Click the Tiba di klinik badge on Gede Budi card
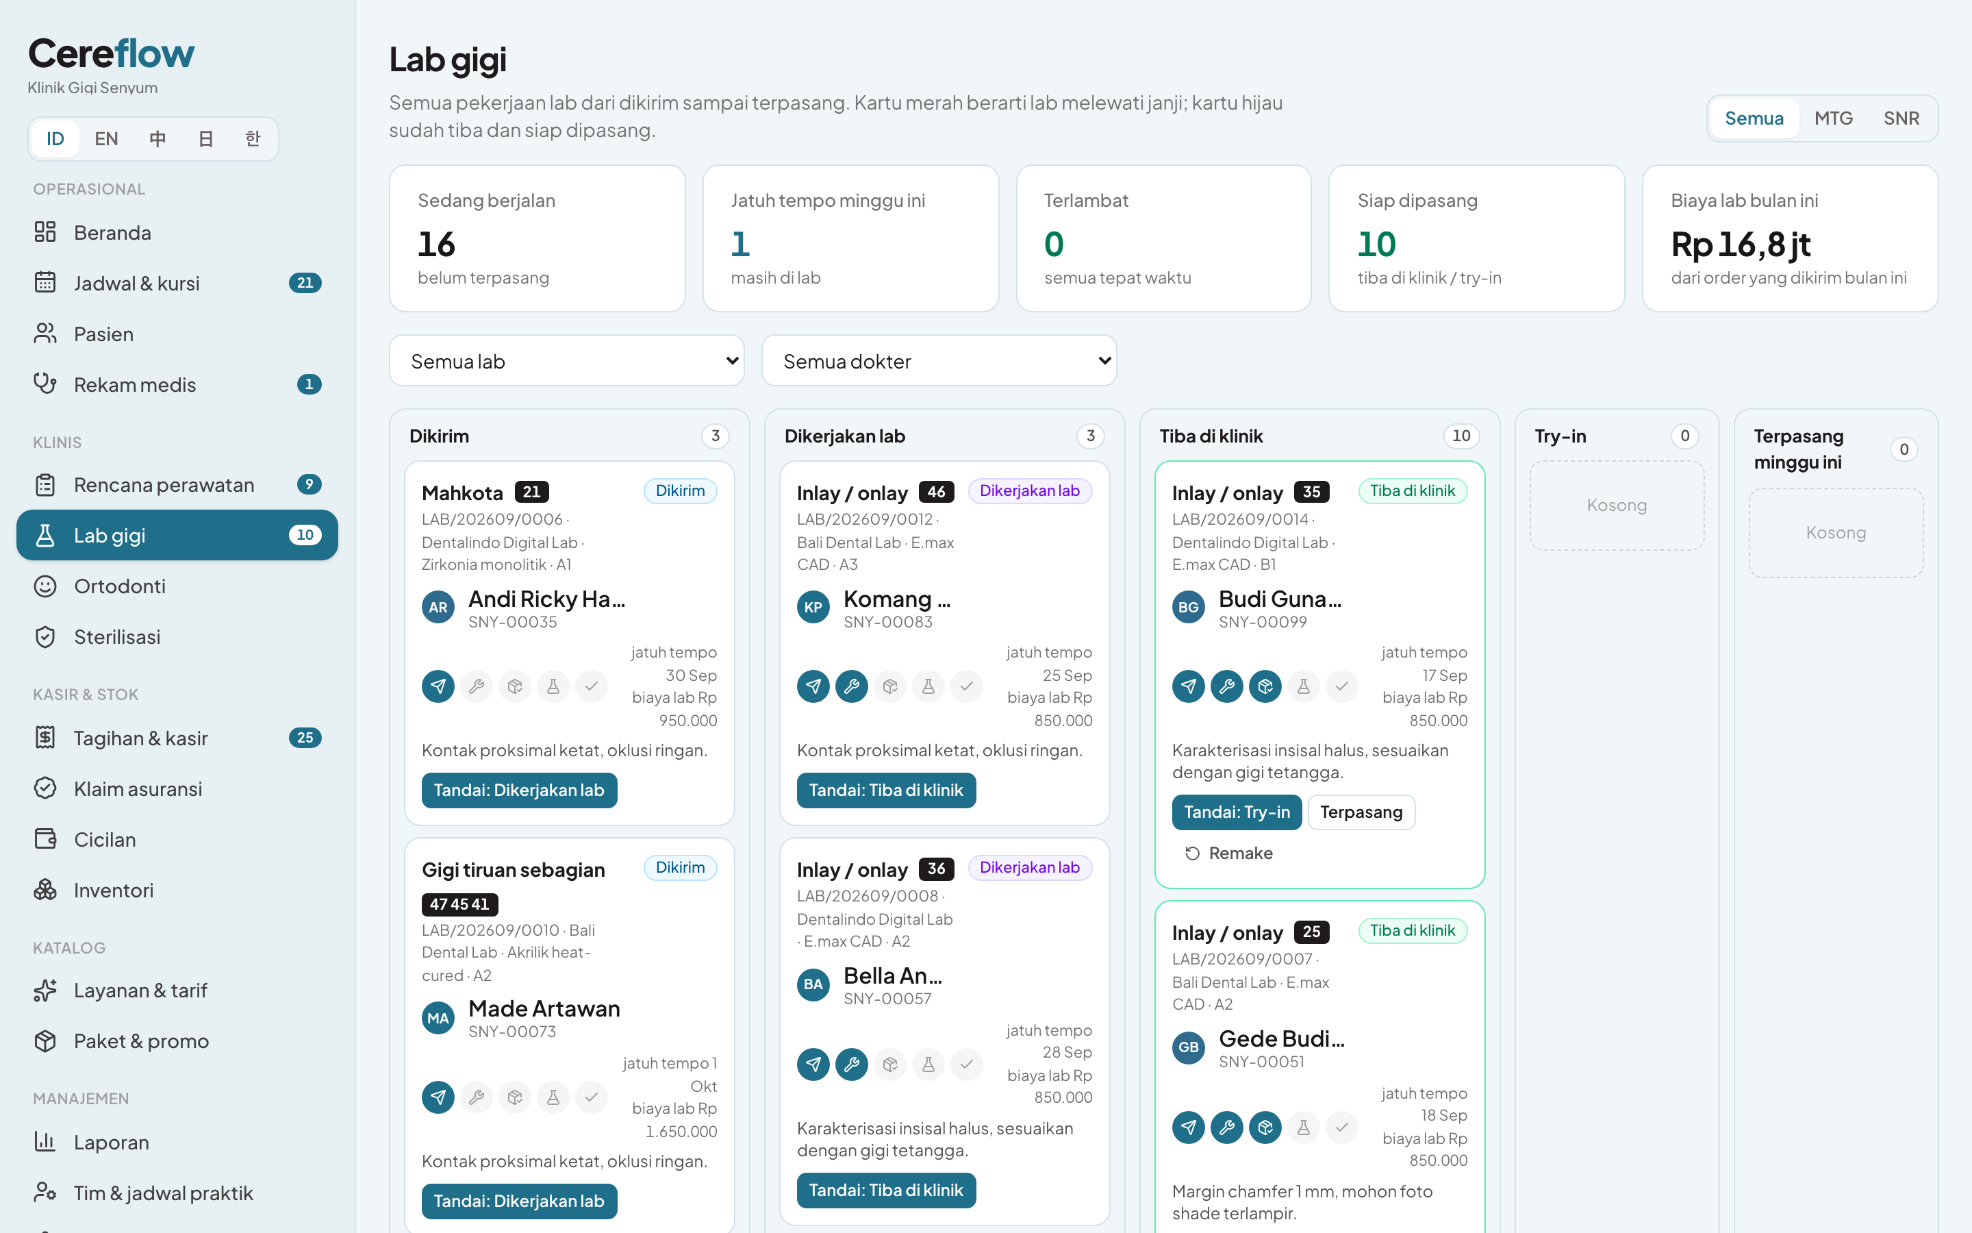Viewport: 1972px width, 1233px height. pyautogui.click(x=1412, y=930)
